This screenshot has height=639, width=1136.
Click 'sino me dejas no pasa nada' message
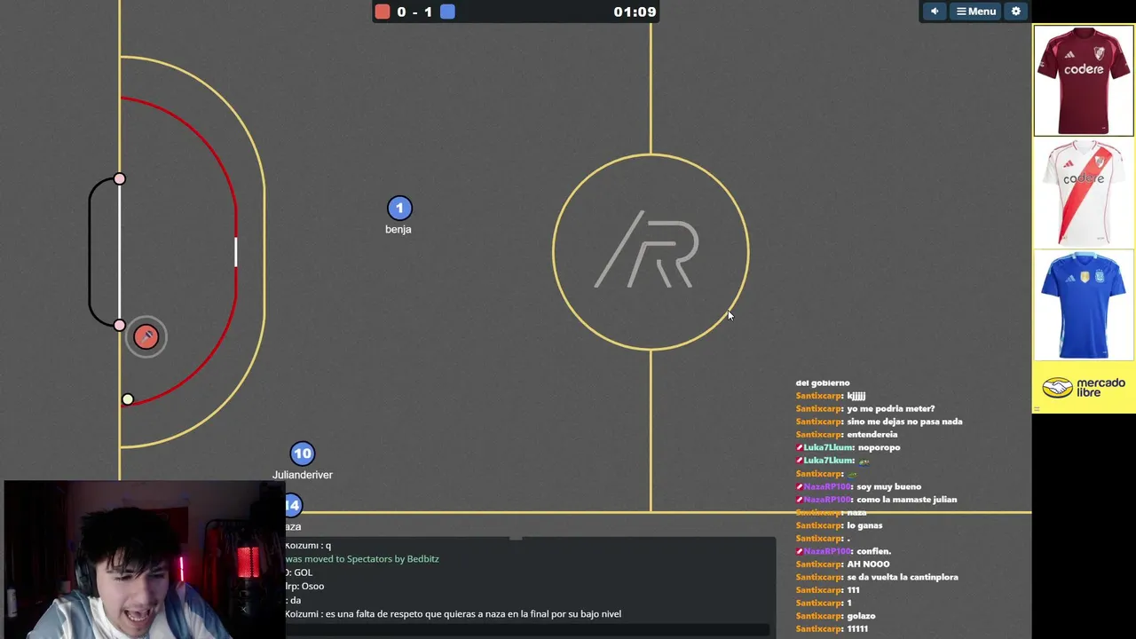[x=879, y=422]
